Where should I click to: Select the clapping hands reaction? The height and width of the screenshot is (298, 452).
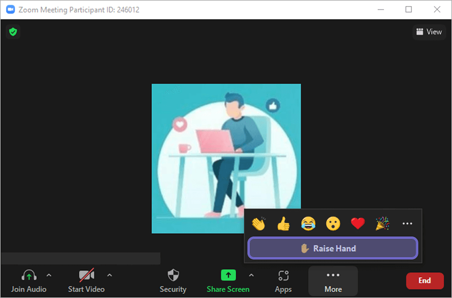tap(259, 224)
